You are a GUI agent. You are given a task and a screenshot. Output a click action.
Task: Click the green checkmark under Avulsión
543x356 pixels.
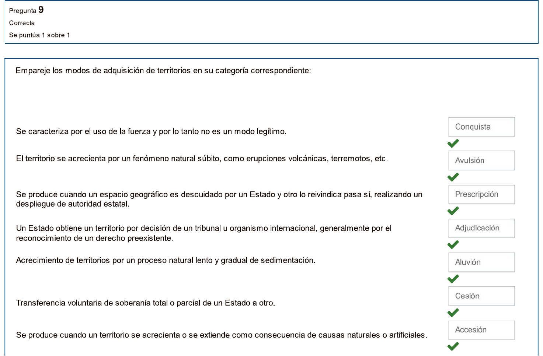(453, 177)
